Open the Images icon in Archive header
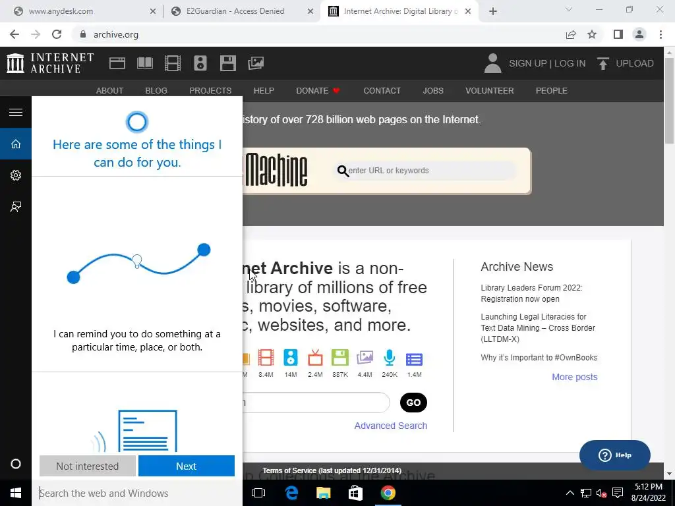The width and height of the screenshot is (675, 506). point(256,63)
